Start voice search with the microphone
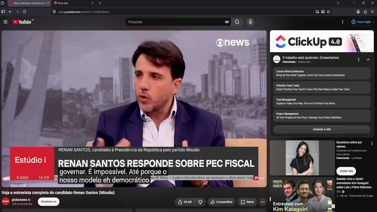 (250, 22)
